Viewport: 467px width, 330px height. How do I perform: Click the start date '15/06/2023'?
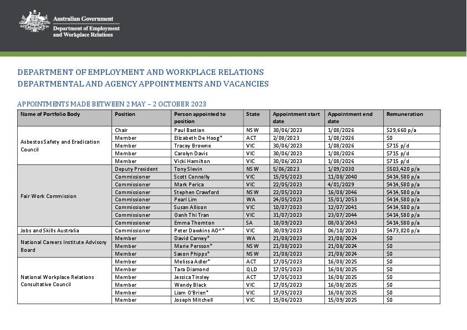[287, 299]
